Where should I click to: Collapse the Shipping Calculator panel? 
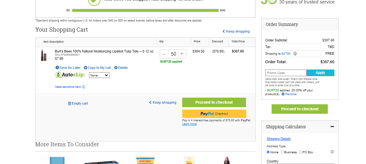click(x=332, y=127)
